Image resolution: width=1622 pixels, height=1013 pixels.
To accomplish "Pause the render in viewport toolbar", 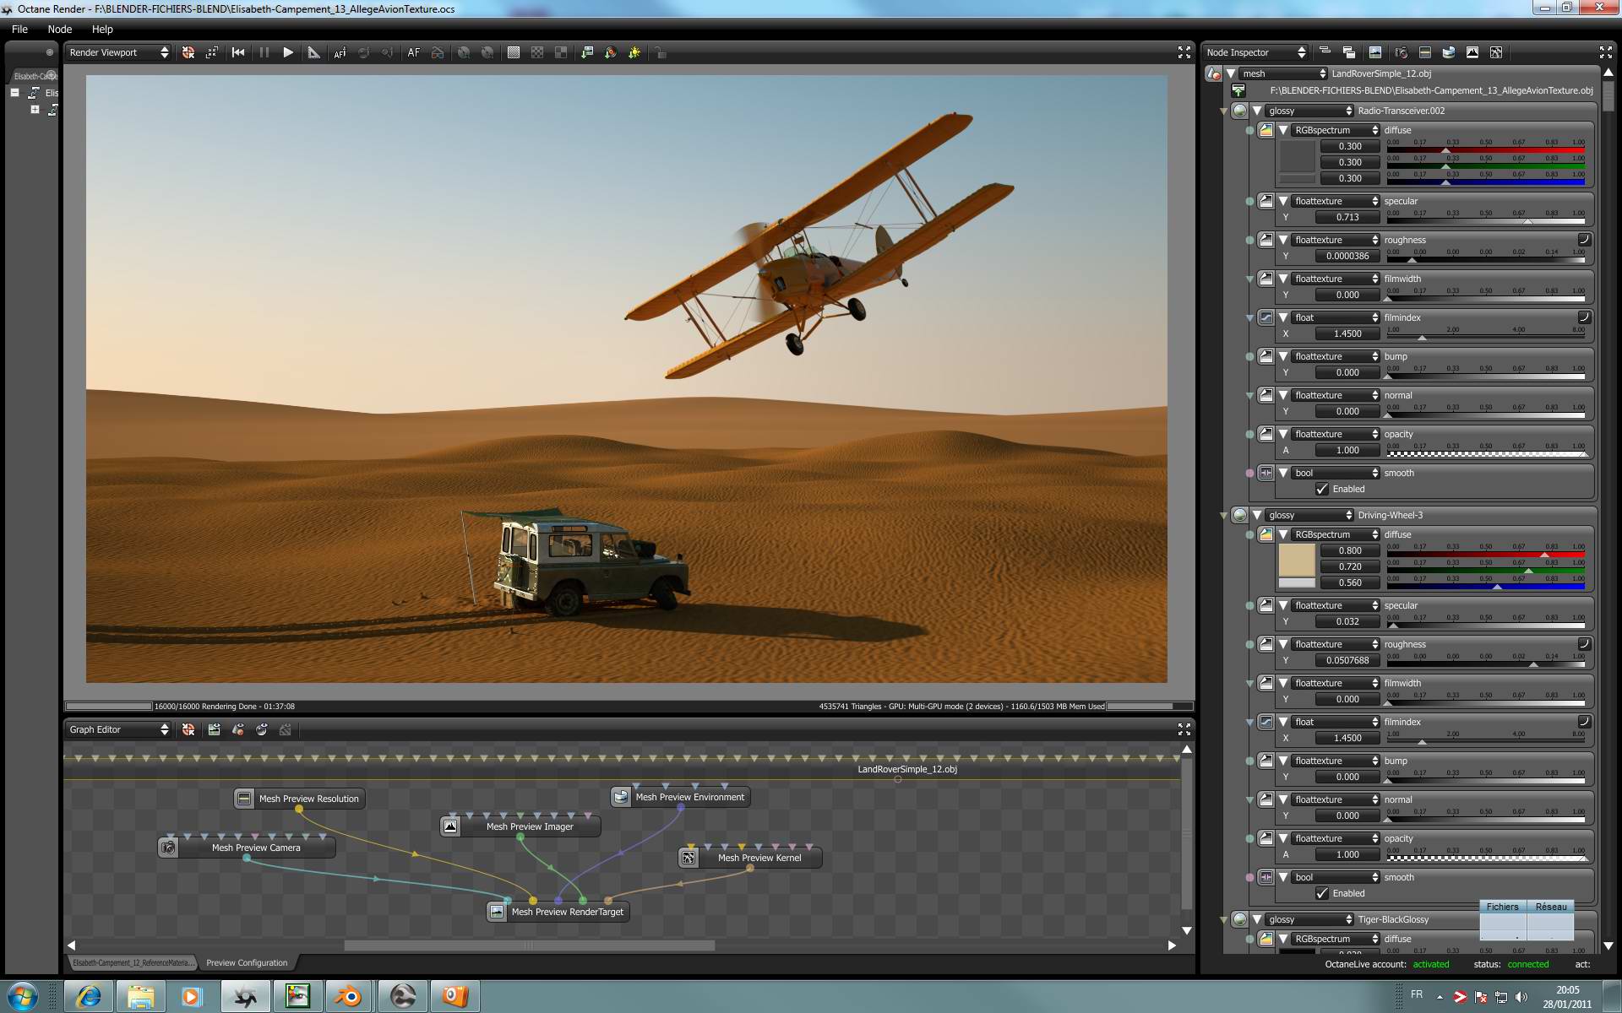I will (264, 52).
